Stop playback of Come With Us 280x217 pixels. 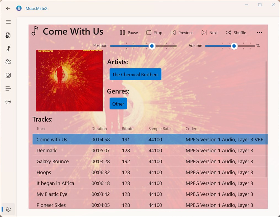(x=154, y=33)
